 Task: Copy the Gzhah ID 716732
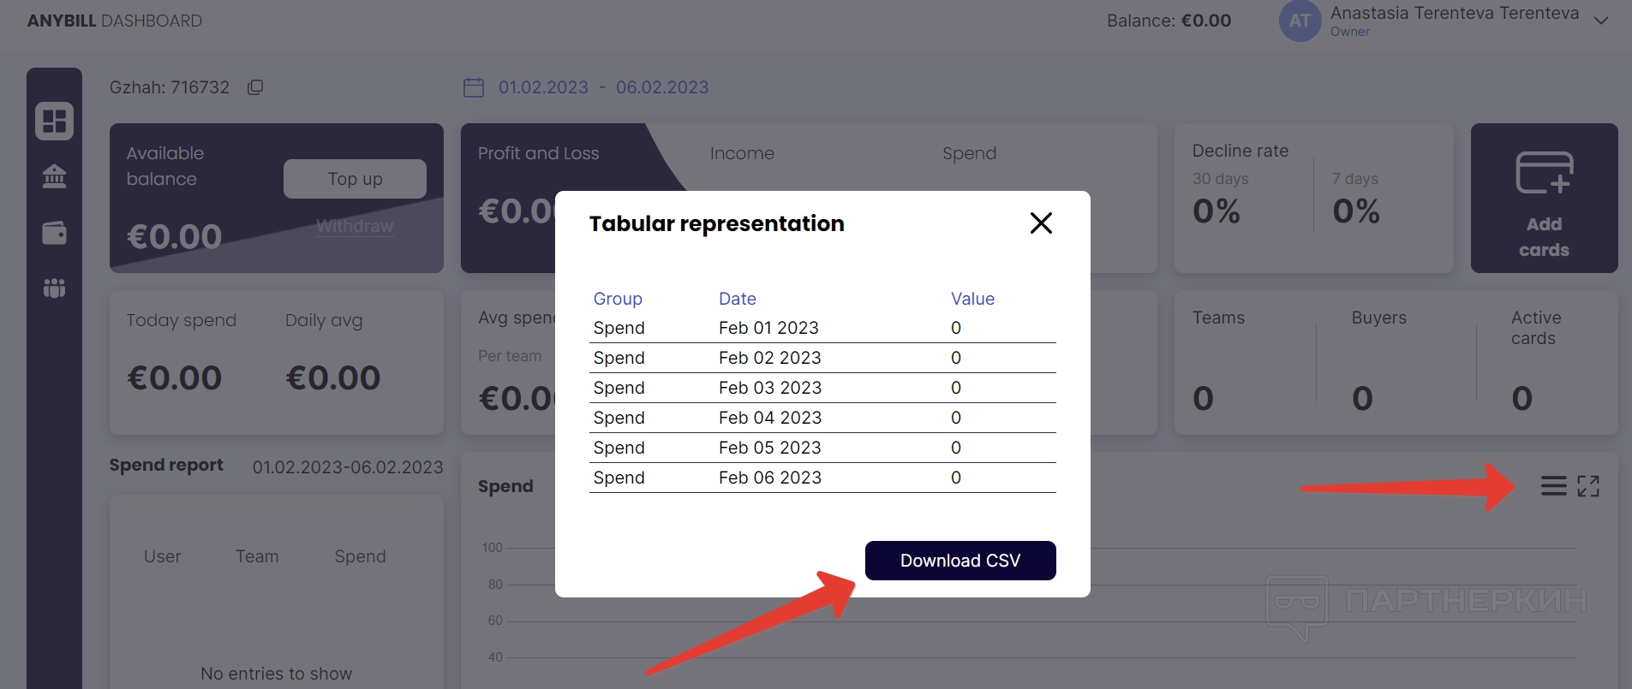coord(255,87)
